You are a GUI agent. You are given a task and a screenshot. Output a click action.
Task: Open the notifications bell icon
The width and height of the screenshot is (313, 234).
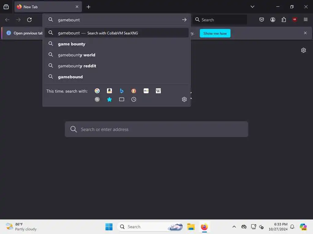pyautogui.click(x=292, y=227)
